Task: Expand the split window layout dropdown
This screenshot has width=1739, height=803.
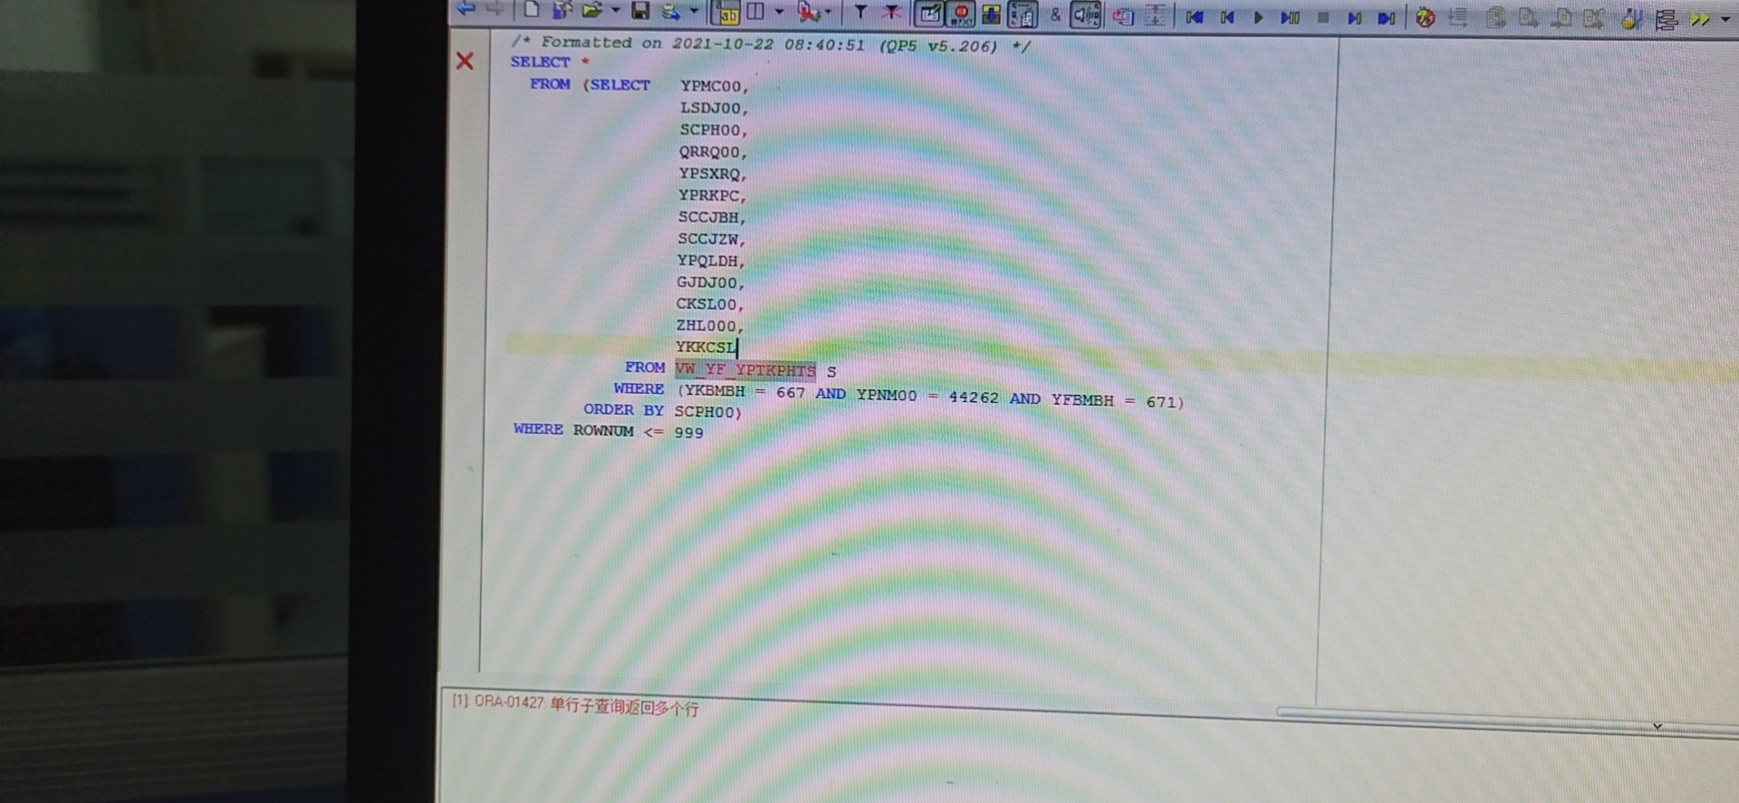Action: (x=779, y=13)
